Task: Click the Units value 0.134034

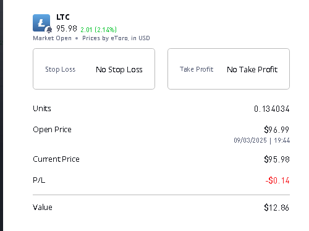Action: [272, 109]
